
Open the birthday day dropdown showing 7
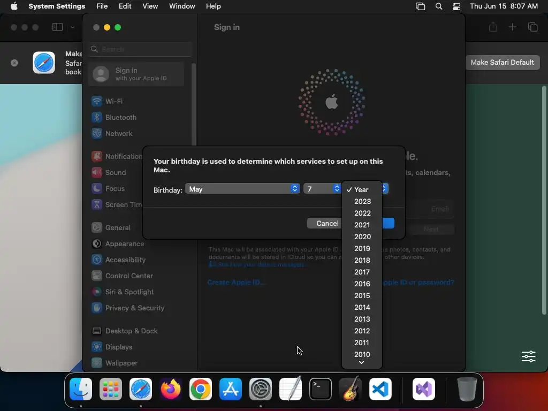click(322, 189)
